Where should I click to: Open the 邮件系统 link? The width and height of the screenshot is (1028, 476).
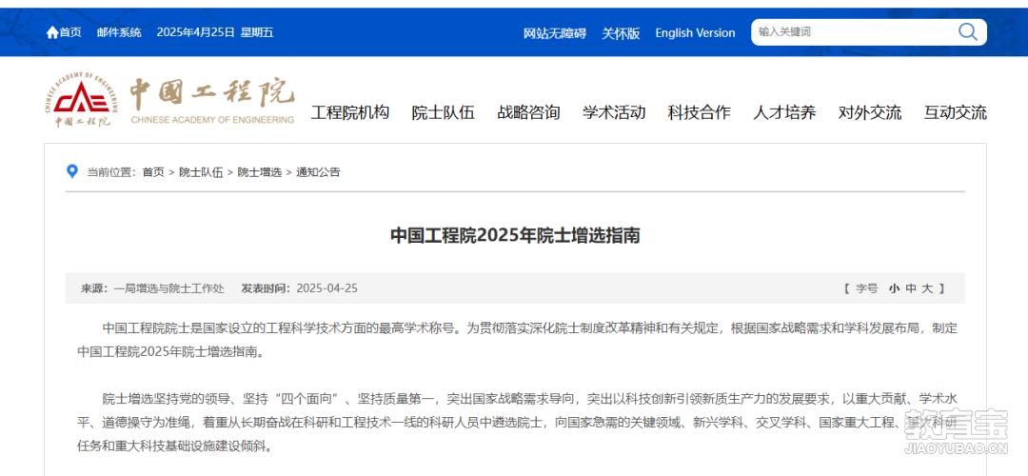pyautogui.click(x=119, y=32)
